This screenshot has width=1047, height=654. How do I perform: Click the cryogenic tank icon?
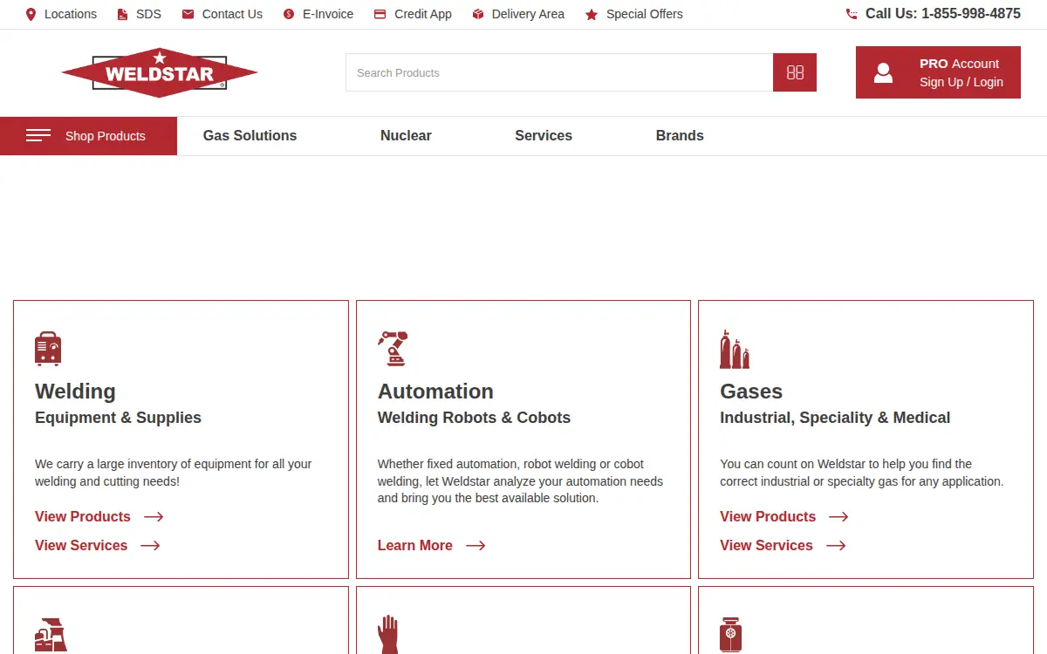coord(730,635)
